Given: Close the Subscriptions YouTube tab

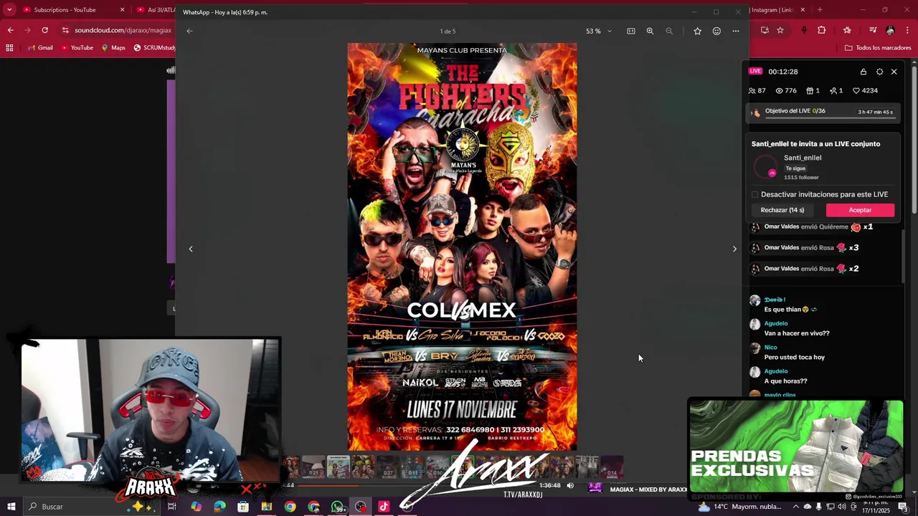Looking at the screenshot, I should pos(122,10).
